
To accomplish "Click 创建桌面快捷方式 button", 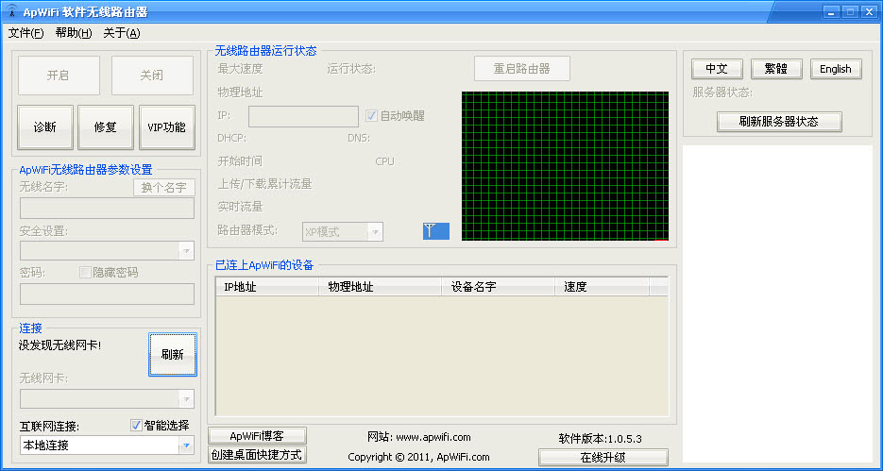I will 258,455.
